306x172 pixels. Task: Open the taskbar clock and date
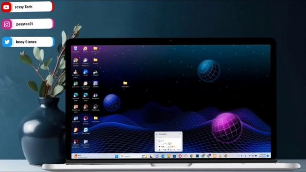pyautogui.click(x=262, y=156)
